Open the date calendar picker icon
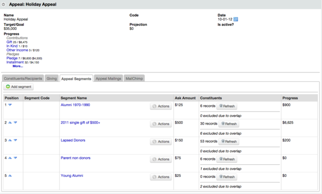 (236, 19)
